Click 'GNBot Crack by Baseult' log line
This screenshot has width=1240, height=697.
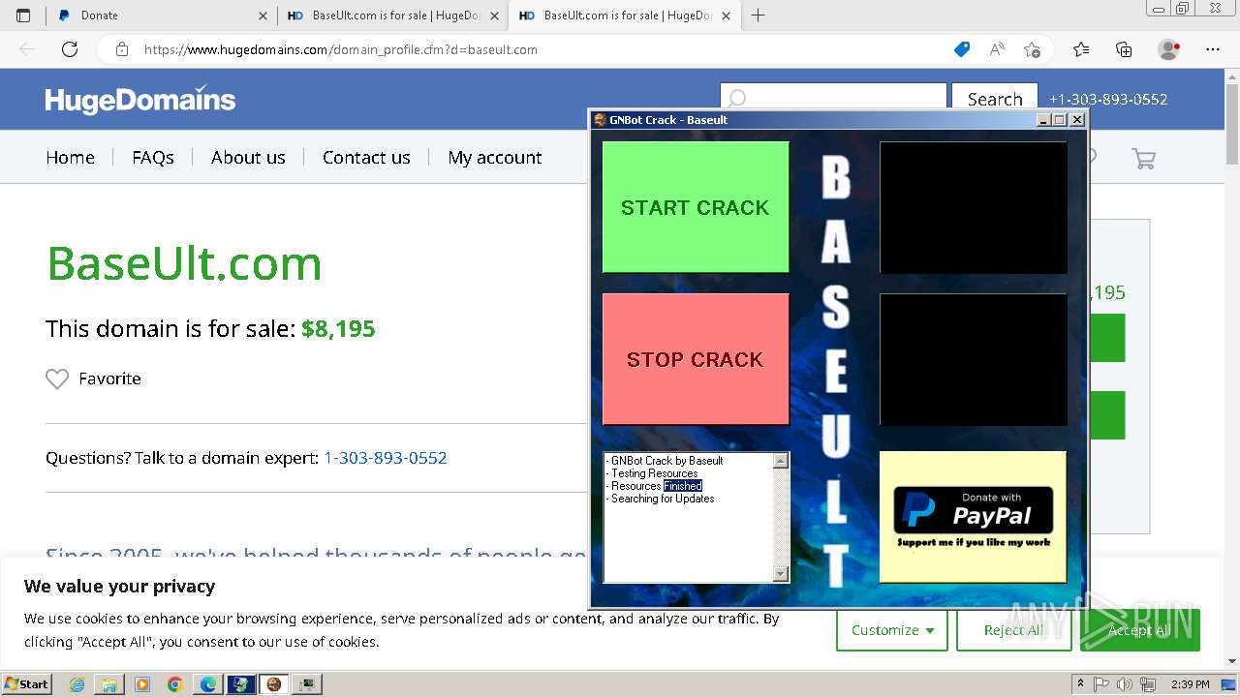click(666, 461)
